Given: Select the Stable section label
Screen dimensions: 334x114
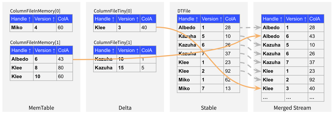Looking at the screenshot, I should pyautogui.click(x=208, y=108).
